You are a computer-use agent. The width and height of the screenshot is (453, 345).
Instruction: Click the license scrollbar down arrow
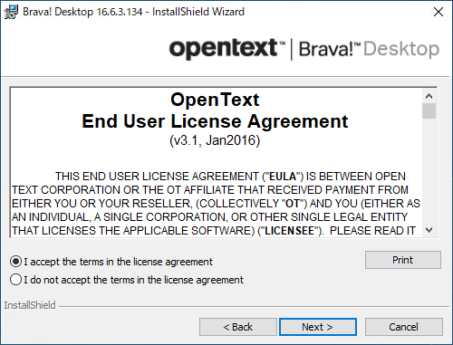pyautogui.click(x=429, y=230)
